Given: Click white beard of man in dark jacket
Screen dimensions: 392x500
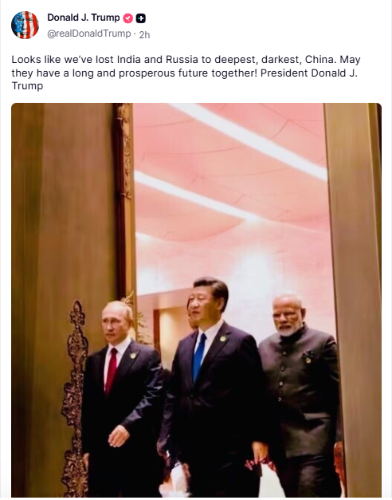Looking at the screenshot, I should pyautogui.click(x=287, y=332).
